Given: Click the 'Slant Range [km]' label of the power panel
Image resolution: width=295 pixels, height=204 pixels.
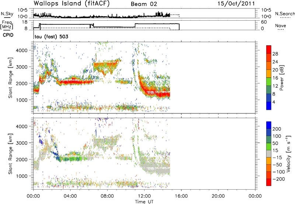Looking at the screenshot, I should (10, 78).
